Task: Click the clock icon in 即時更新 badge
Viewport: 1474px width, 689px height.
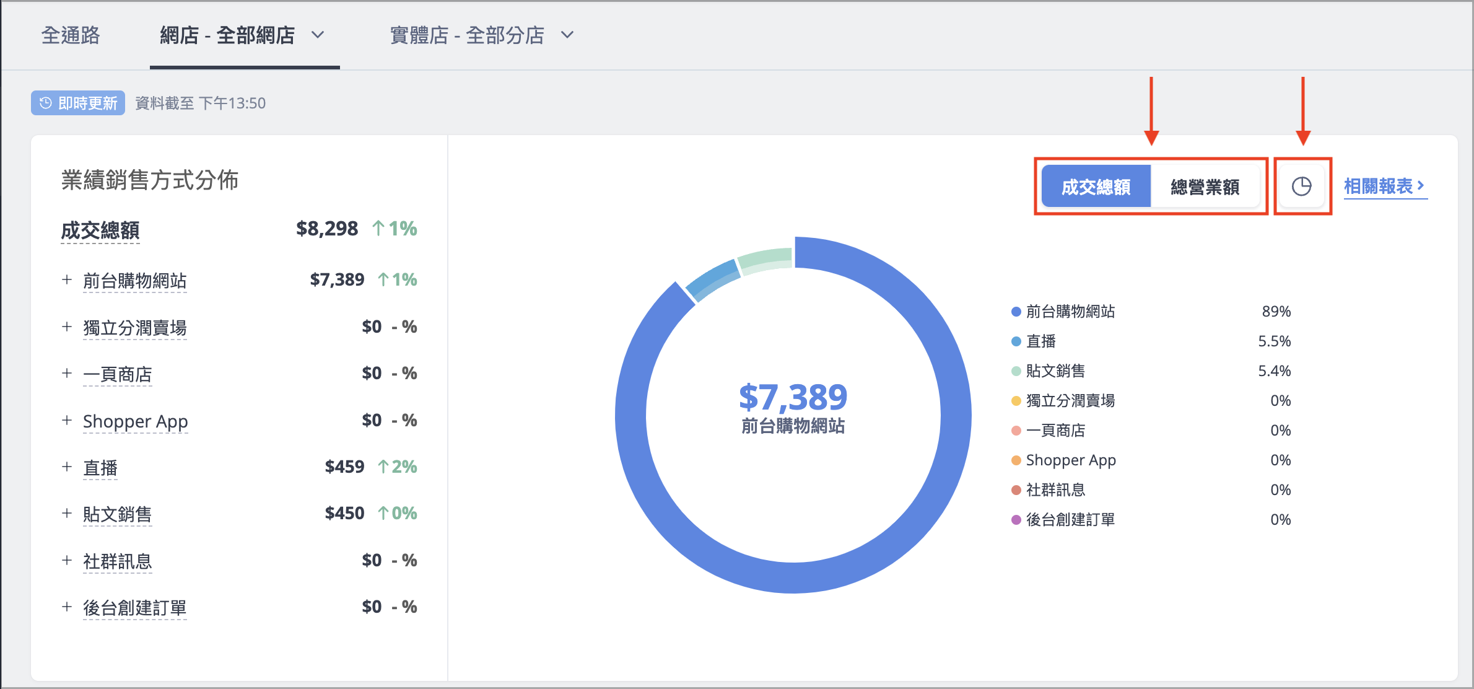Action: click(x=46, y=103)
